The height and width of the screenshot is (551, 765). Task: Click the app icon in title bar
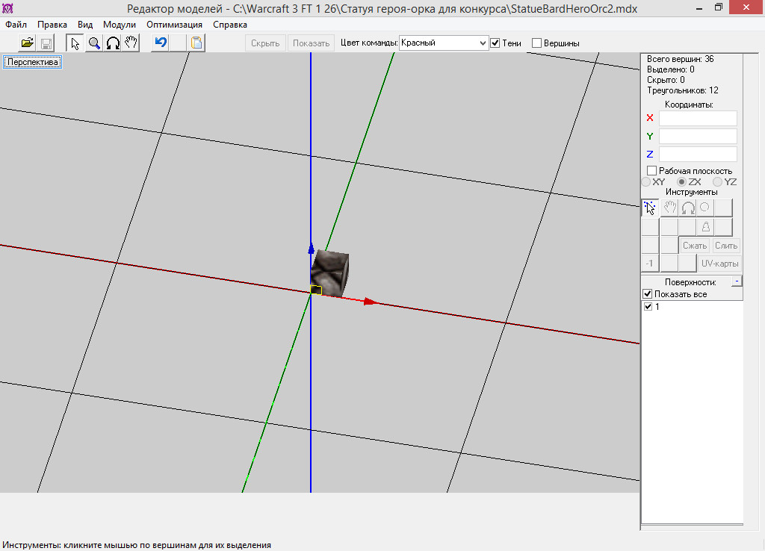tap(7, 8)
